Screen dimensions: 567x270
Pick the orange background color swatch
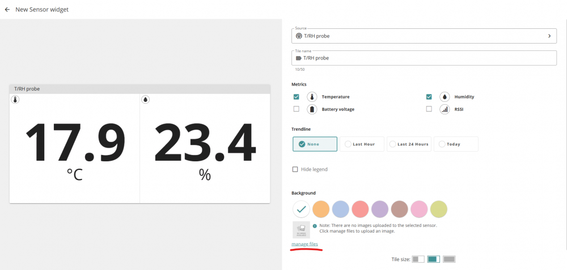[x=321, y=209]
